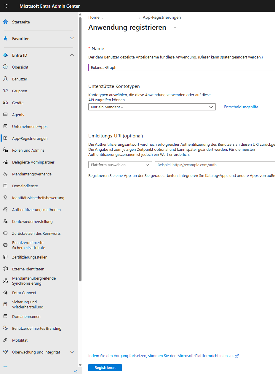Click the Startseite home icon
Viewport: 275px width, 374px height.
point(5,22)
